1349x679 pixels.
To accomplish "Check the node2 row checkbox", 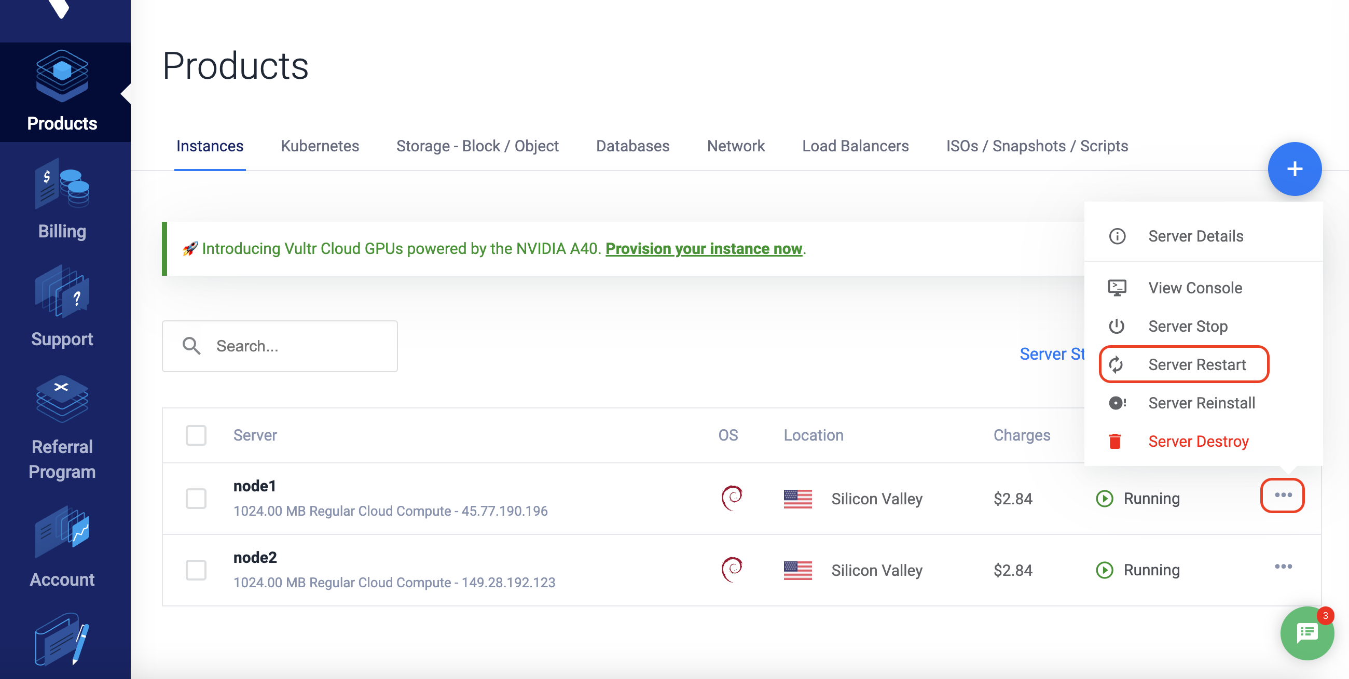I will (x=196, y=570).
